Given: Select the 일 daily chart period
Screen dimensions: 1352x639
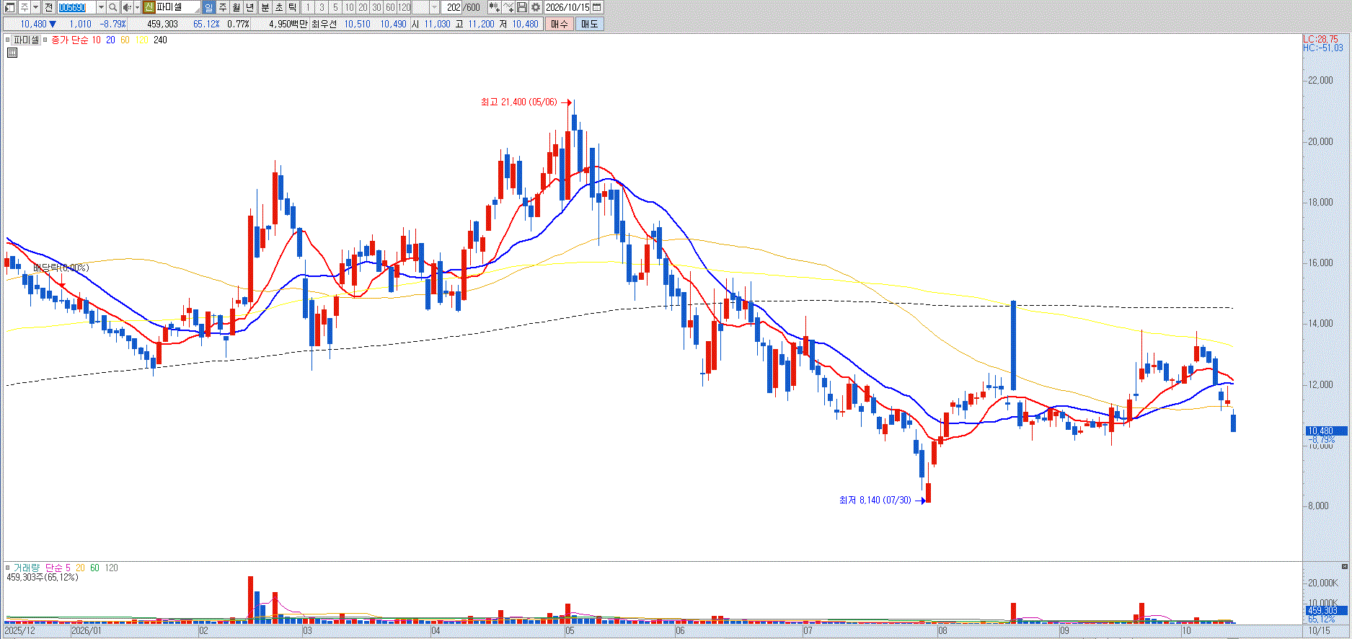Looking at the screenshot, I should [x=209, y=7].
